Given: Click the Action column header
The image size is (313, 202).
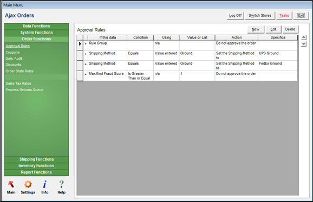Looking at the screenshot, I should point(237,37).
